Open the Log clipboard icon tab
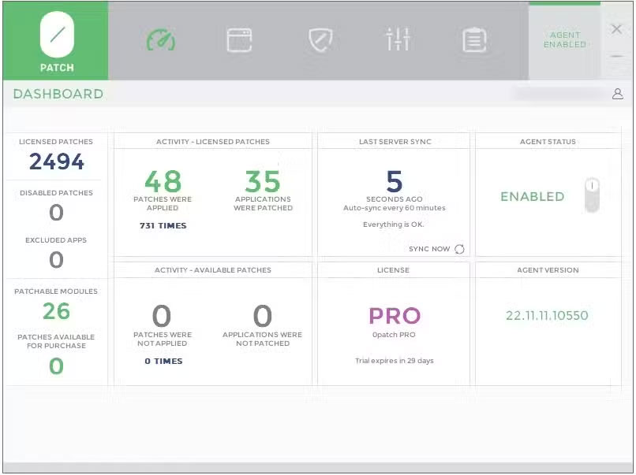 click(474, 39)
